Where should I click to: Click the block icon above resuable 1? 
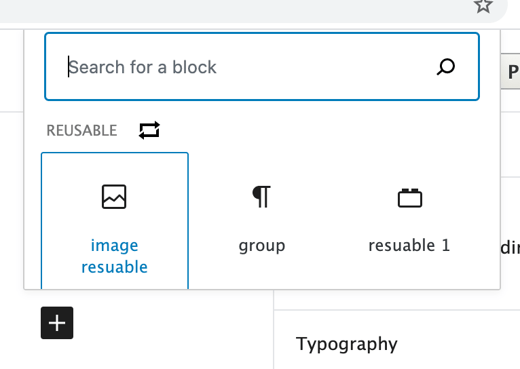point(410,198)
